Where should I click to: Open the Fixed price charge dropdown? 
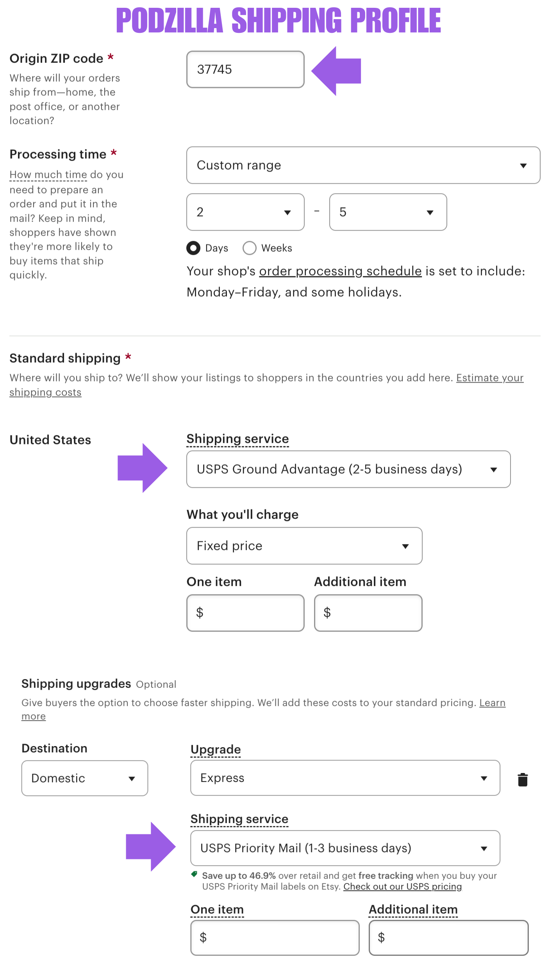(x=304, y=546)
